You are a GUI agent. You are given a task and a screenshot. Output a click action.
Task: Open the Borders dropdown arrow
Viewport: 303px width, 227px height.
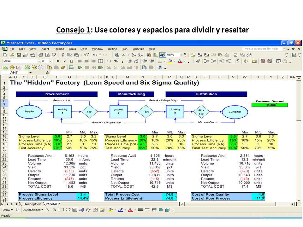pos(165,61)
